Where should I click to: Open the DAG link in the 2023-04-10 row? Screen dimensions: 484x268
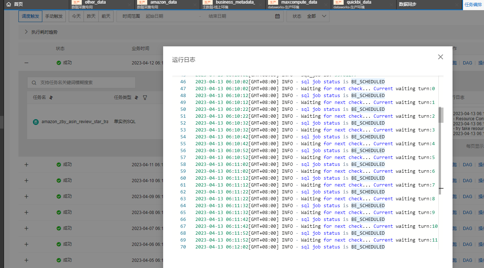coord(467,180)
